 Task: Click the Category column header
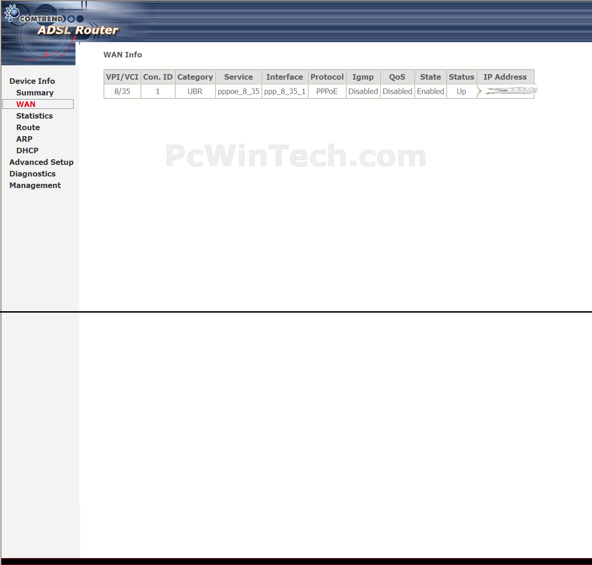pos(195,77)
